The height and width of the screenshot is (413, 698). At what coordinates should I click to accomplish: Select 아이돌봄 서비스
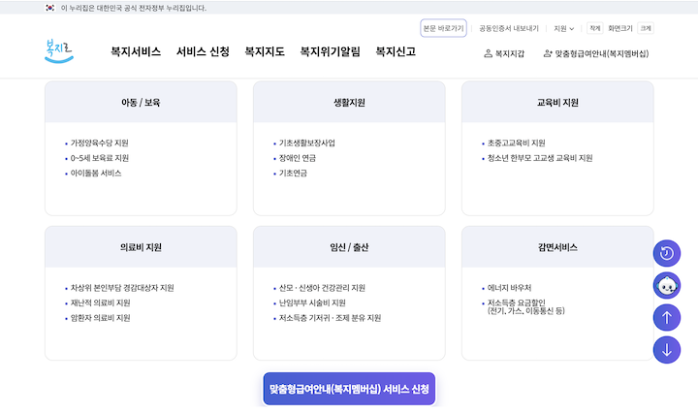pyautogui.click(x=96, y=174)
